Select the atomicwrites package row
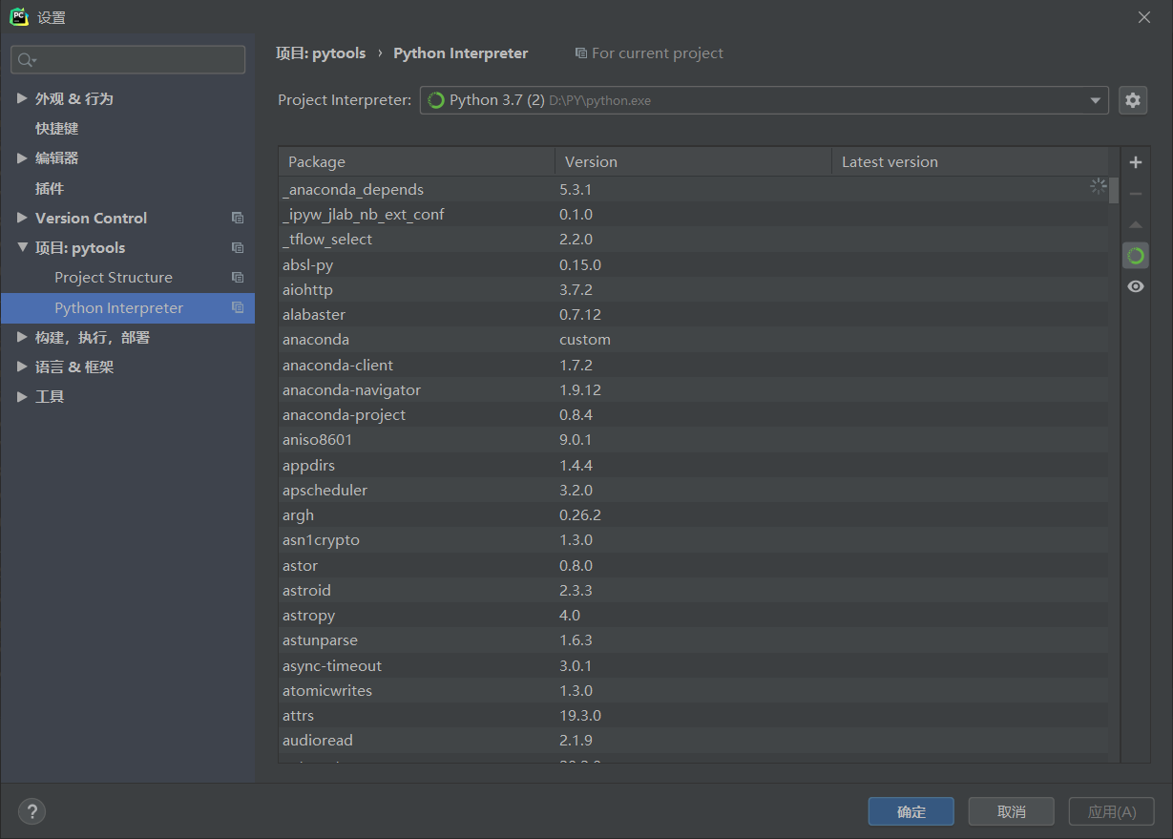 pos(694,690)
